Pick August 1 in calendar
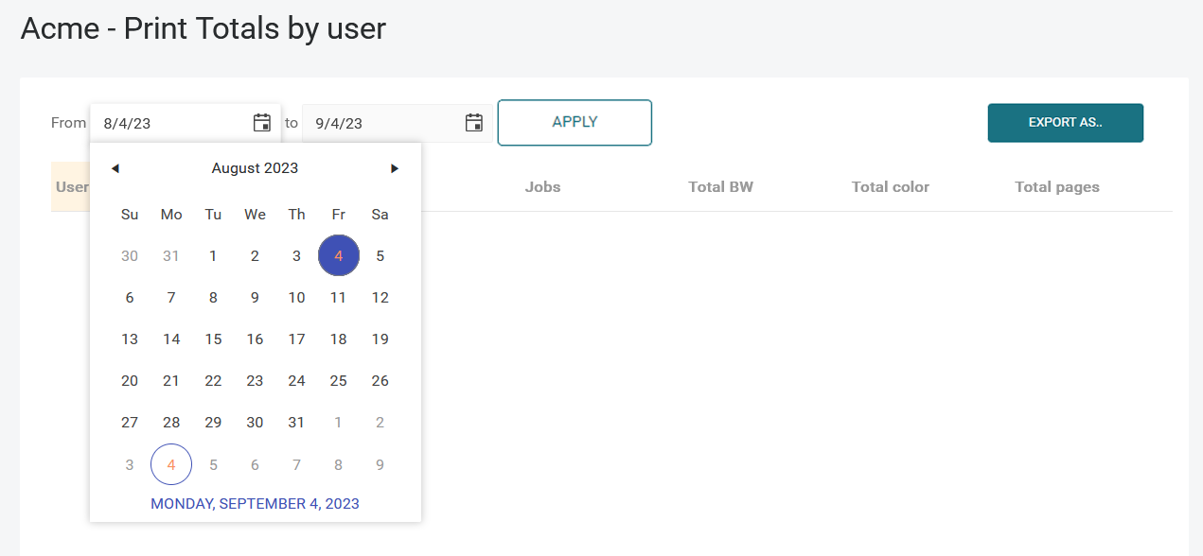Image resolution: width=1203 pixels, height=556 pixels. (x=213, y=255)
